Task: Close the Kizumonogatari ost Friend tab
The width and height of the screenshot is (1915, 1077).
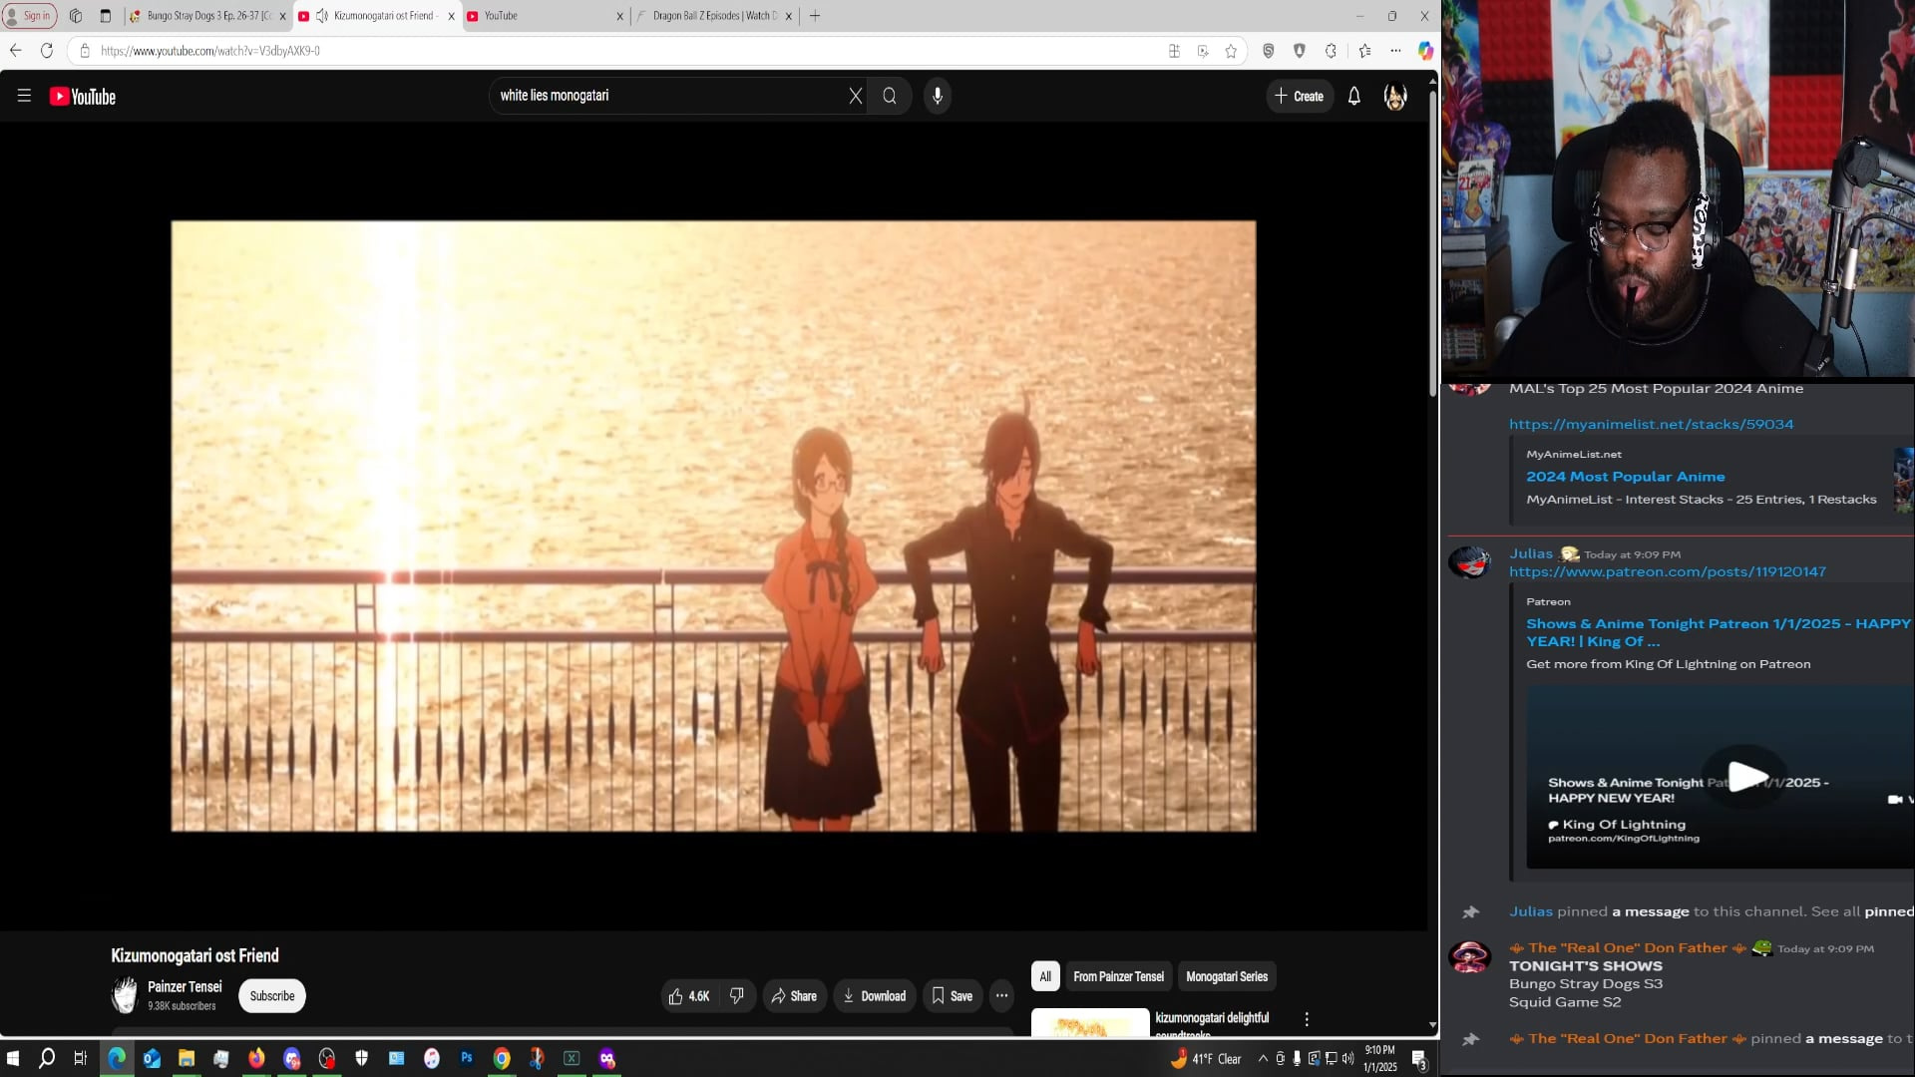Action: click(x=451, y=16)
